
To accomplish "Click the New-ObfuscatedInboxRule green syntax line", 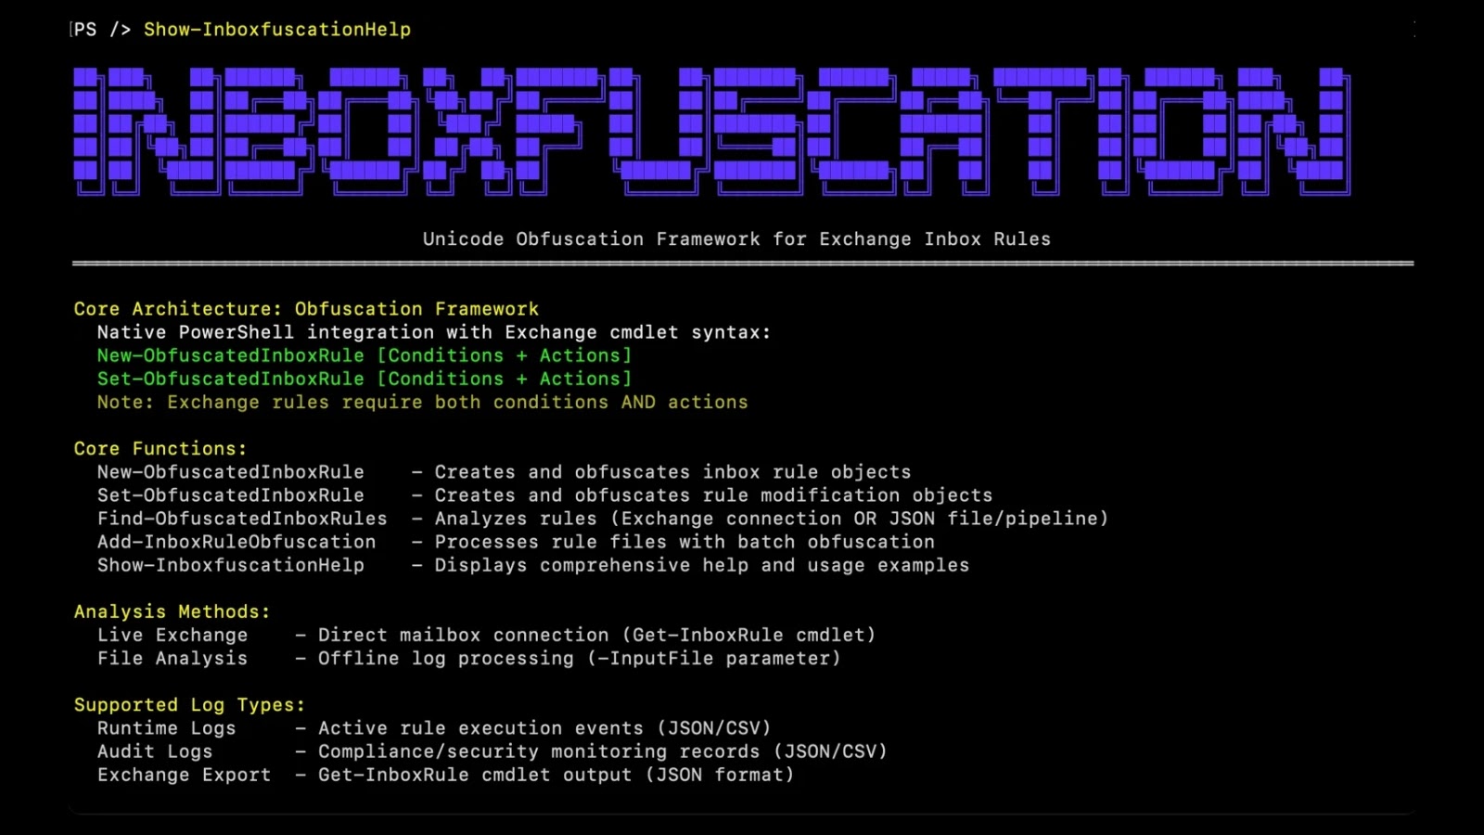I will [364, 354].
